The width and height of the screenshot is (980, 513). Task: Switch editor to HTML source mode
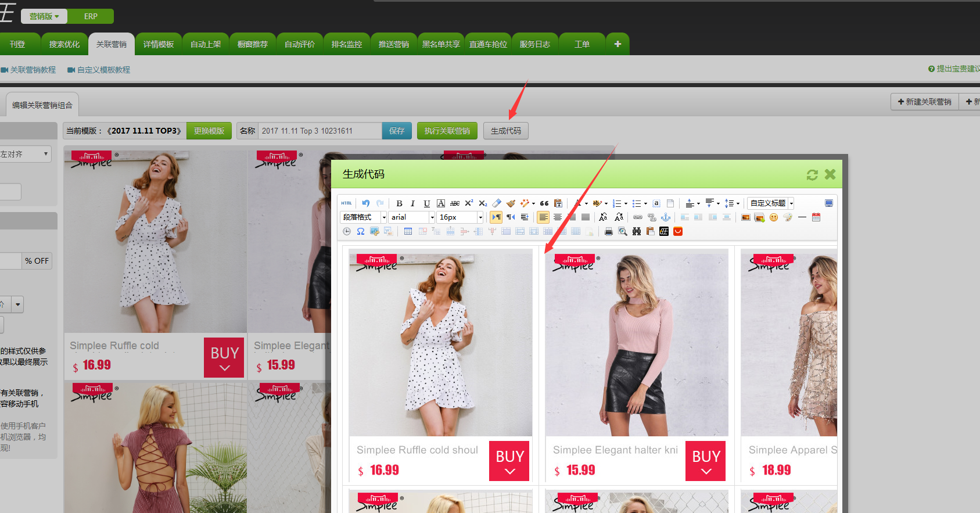[347, 203]
